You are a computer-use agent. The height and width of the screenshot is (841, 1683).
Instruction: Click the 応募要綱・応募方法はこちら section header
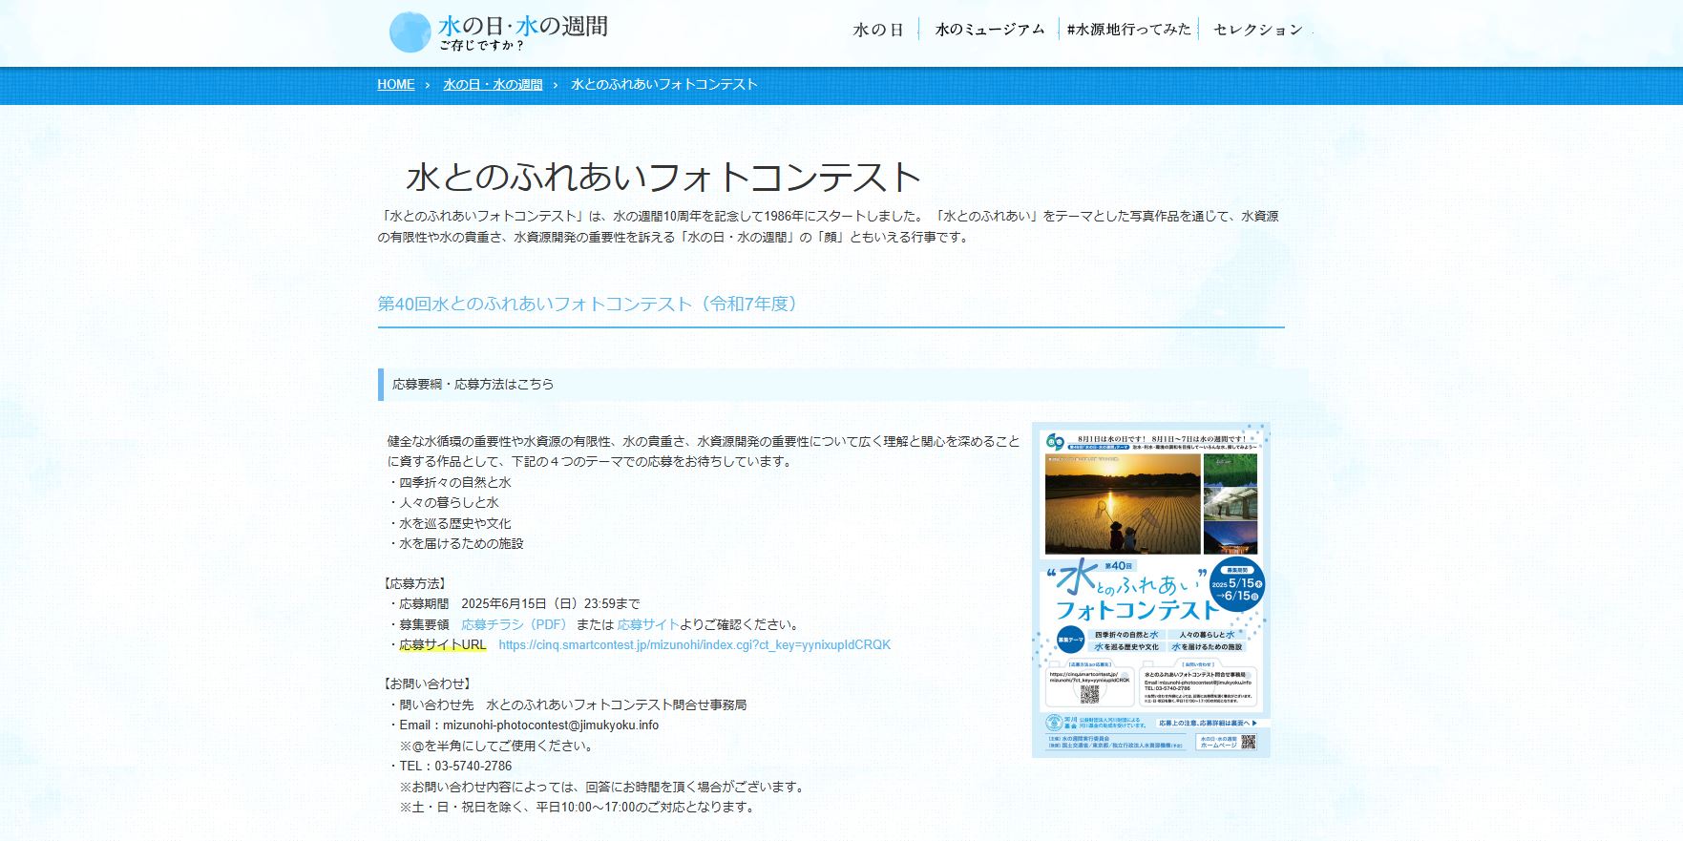coord(473,385)
